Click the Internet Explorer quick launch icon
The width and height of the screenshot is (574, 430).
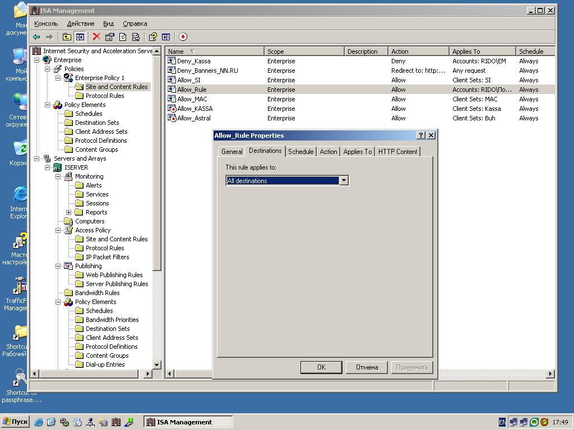coord(39,422)
